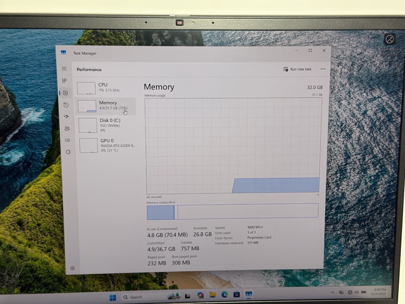Open the clock and date flyout
Viewport: 405px width, 304px height.
379,292
